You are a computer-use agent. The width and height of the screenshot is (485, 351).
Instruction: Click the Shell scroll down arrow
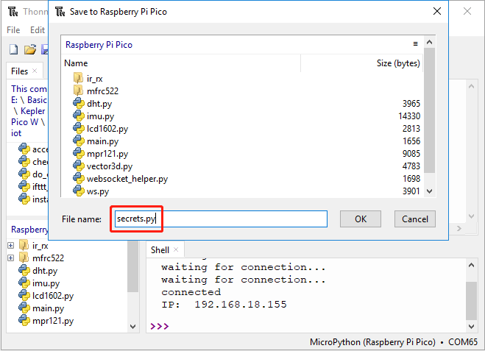(471, 326)
